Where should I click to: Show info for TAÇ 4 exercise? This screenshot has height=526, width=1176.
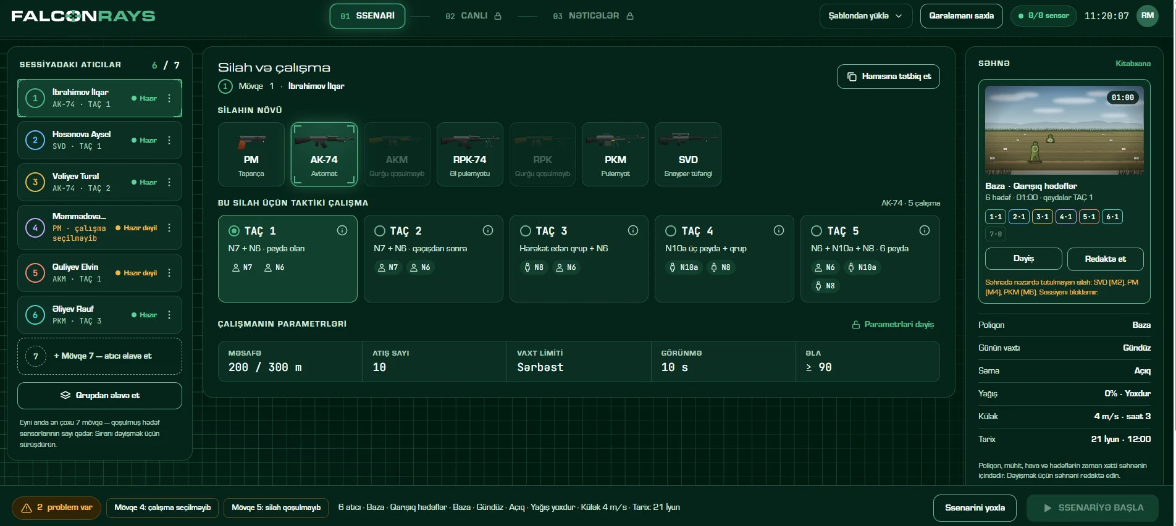click(x=779, y=230)
